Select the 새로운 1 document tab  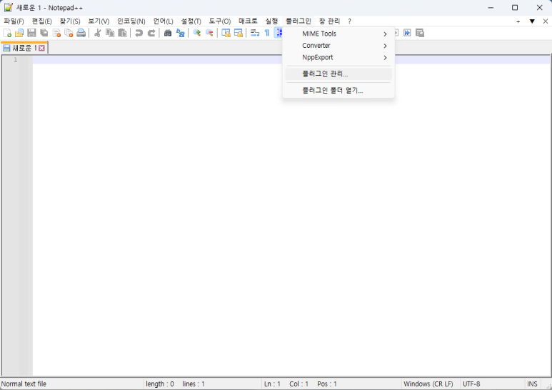click(24, 48)
